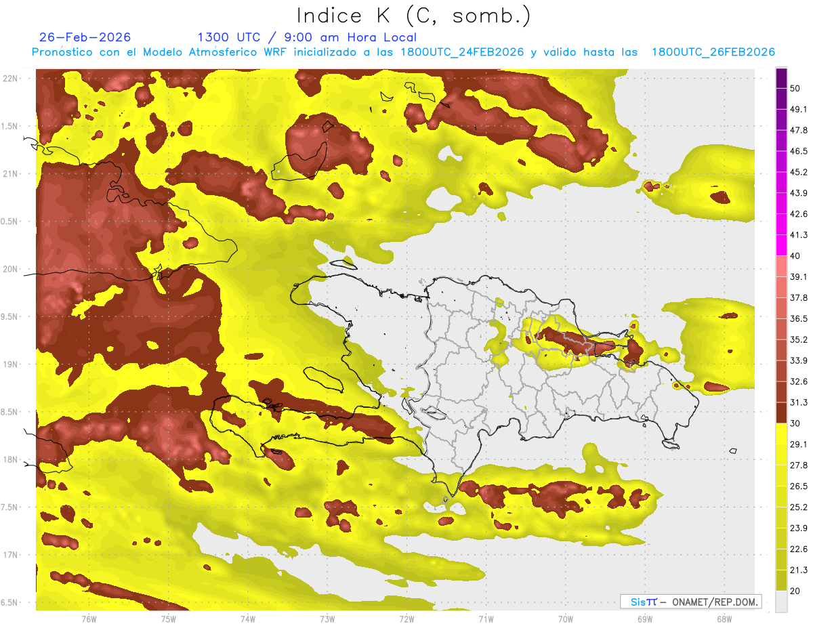Pick the magenta legend swatch between 41.3 and 40
Image resolution: width=813 pixels, height=628 pixels.
click(x=782, y=245)
